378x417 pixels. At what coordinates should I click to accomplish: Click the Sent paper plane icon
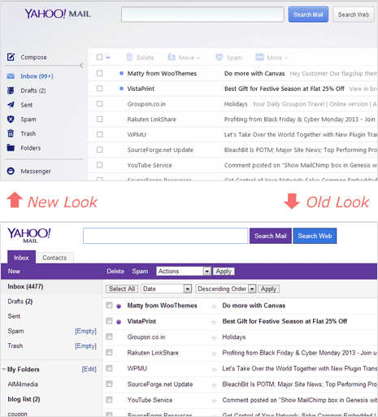tap(11, 105)
